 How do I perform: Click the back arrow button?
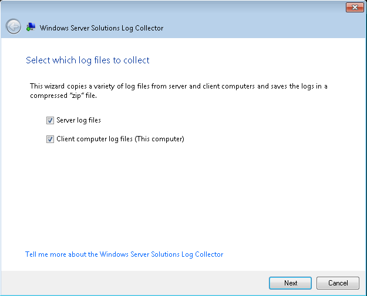click(13, 27)
